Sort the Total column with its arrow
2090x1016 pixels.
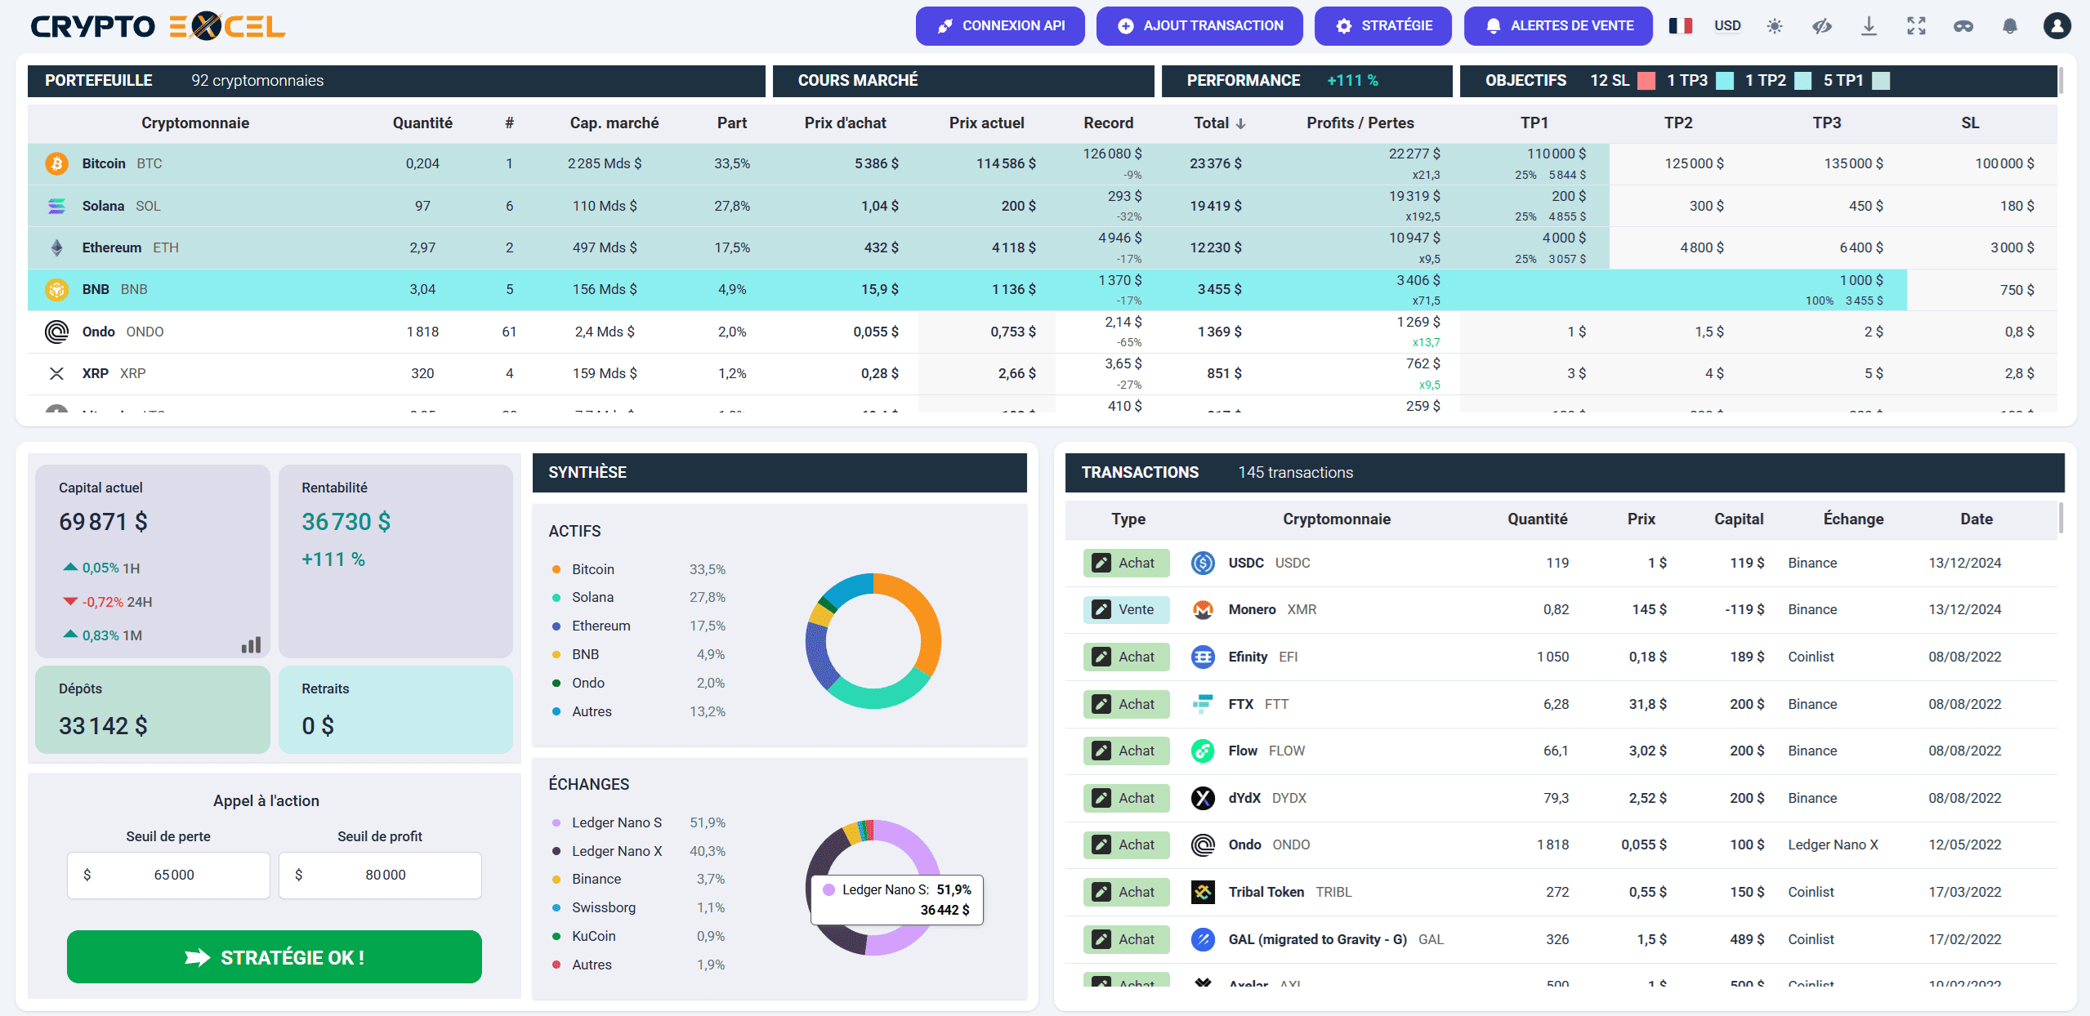(1239, 123)
